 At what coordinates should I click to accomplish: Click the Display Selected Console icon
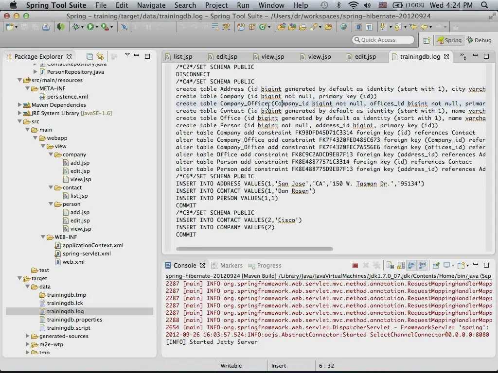click(x=447, y=266)
